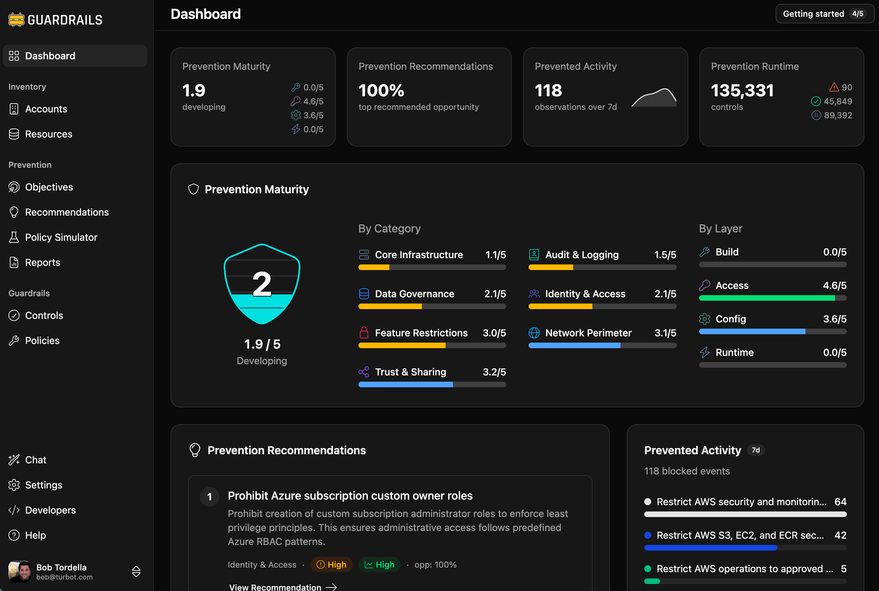Click the Objectives target icon
Screen dimensions: 879x591
pos(14,187)
